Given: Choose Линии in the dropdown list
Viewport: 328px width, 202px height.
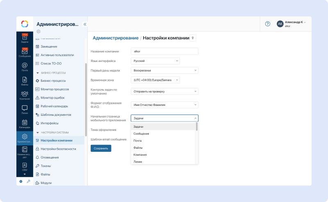Looking at the screenshot, I should tap(163, 161).
